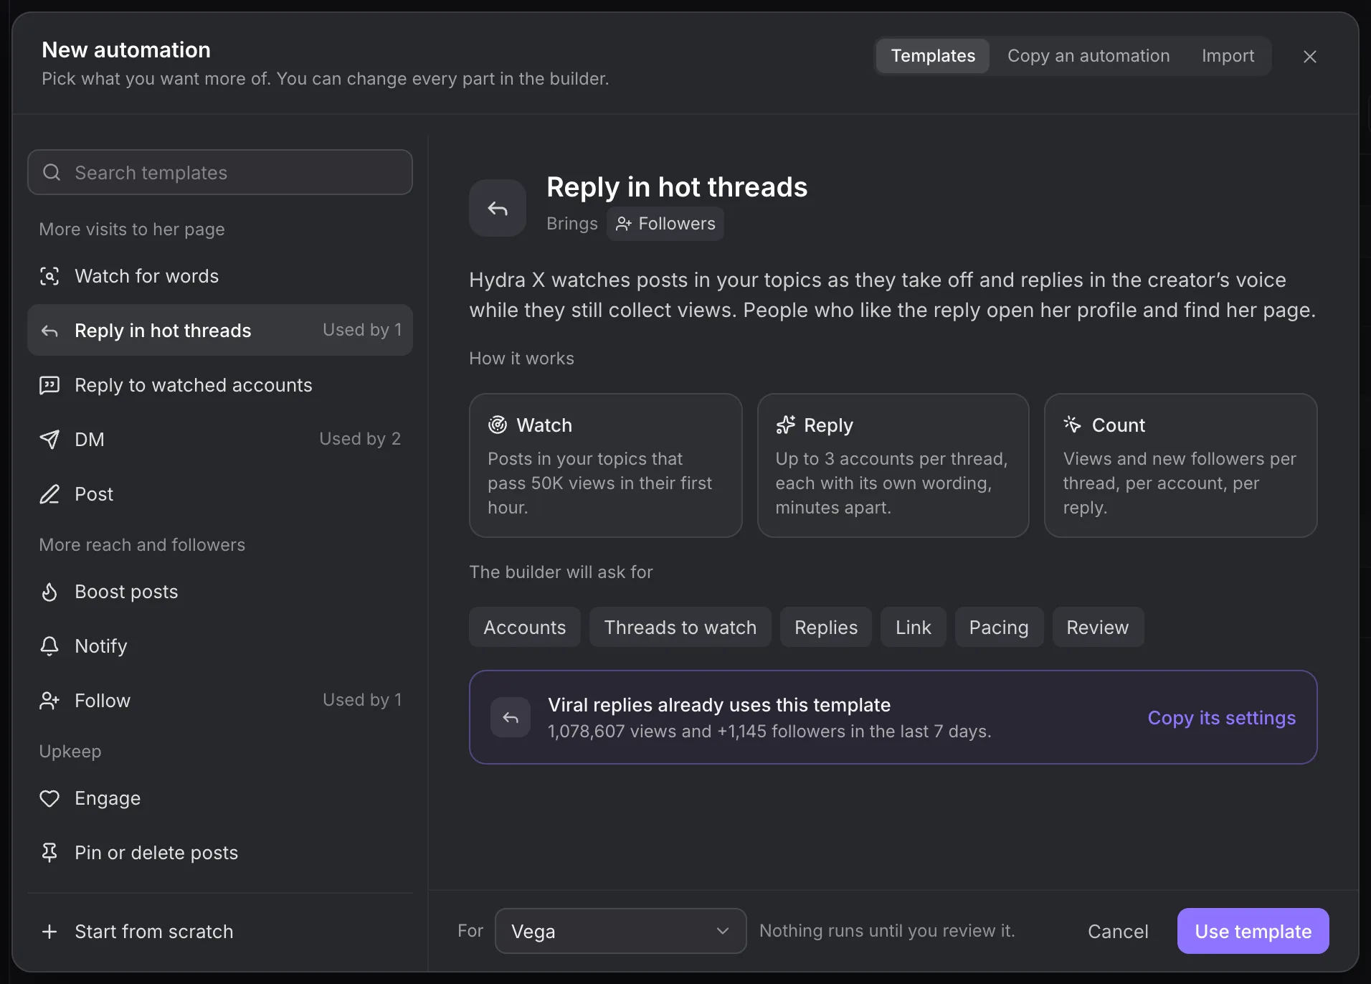Screen dimensions: 1371x984
Task: Select the Pin or delete posts template
Action: 220,853
